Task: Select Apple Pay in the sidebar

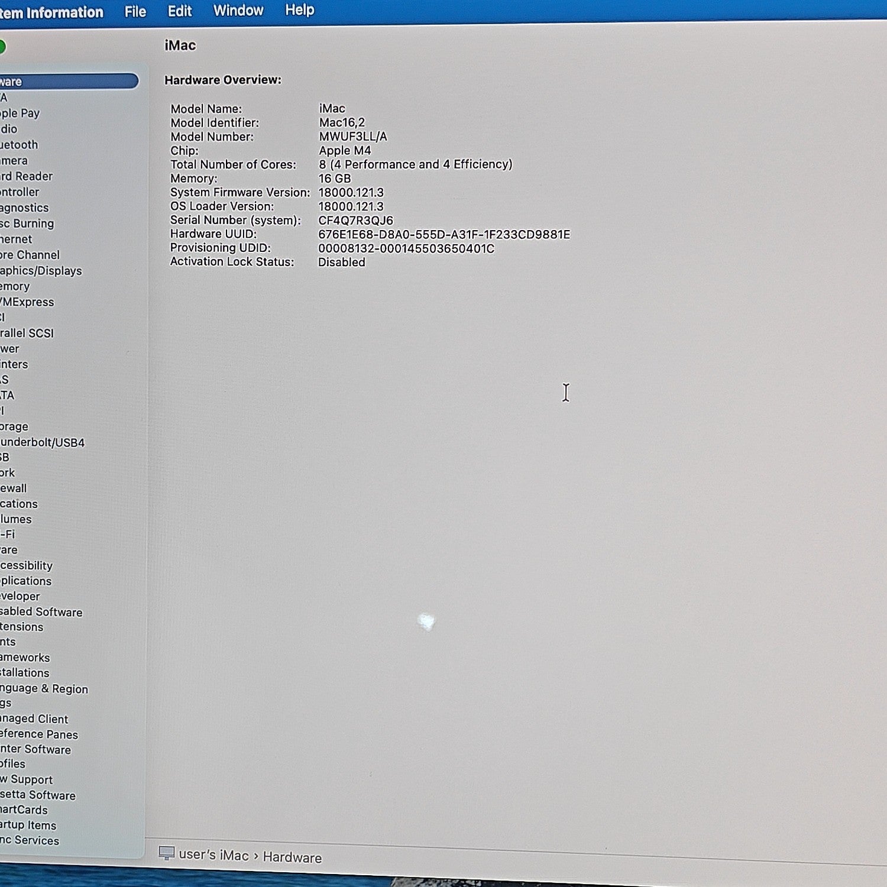Action: (20, 113)
